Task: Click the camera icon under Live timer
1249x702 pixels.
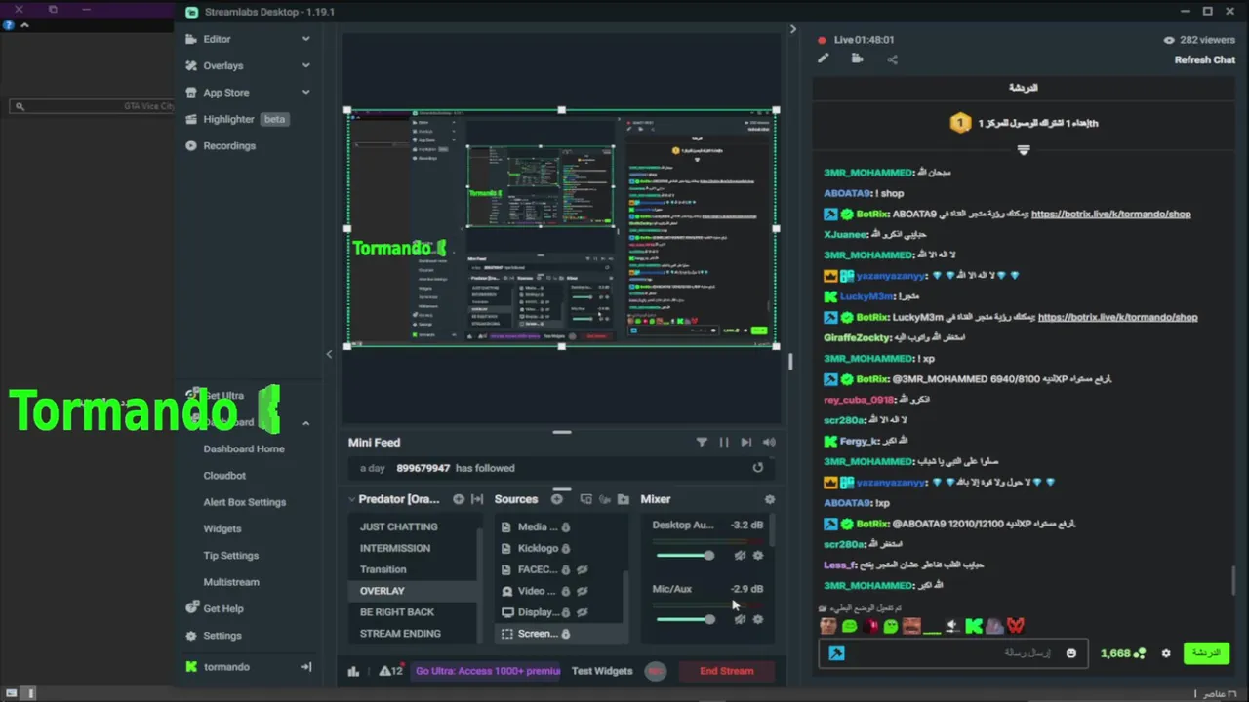Action: point(857,58)
